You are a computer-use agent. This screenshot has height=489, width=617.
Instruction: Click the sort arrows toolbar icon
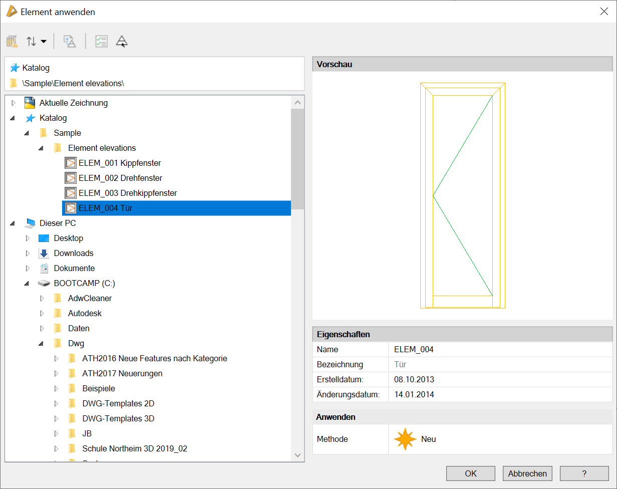pyautogui.click(x=32, y=42)
